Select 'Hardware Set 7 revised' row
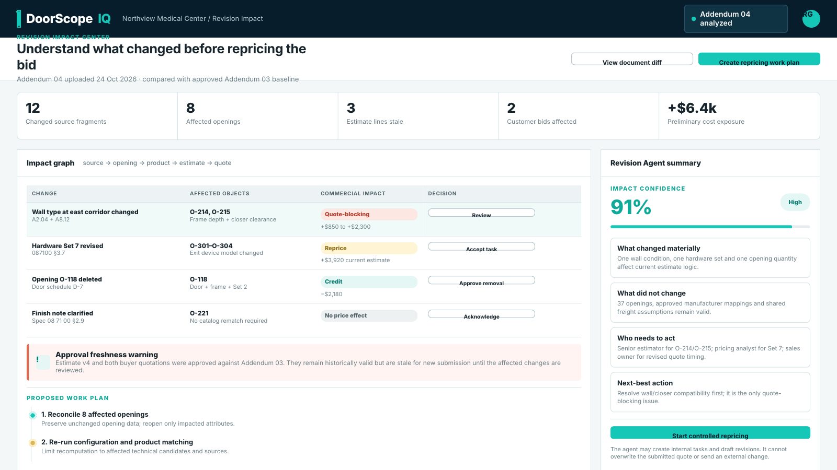 [x=304, y=253]
